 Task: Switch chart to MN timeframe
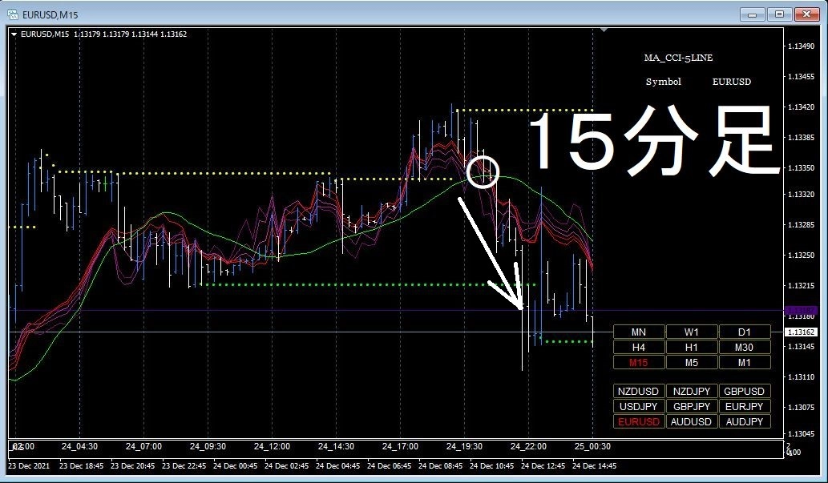coord(638,332)
